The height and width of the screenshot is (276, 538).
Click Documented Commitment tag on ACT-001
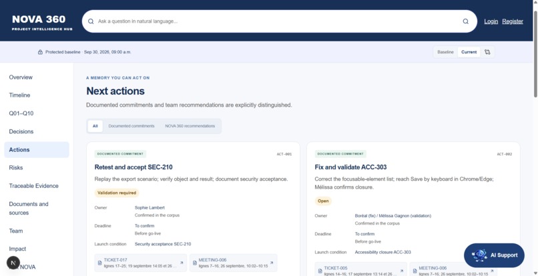[120, 154]
